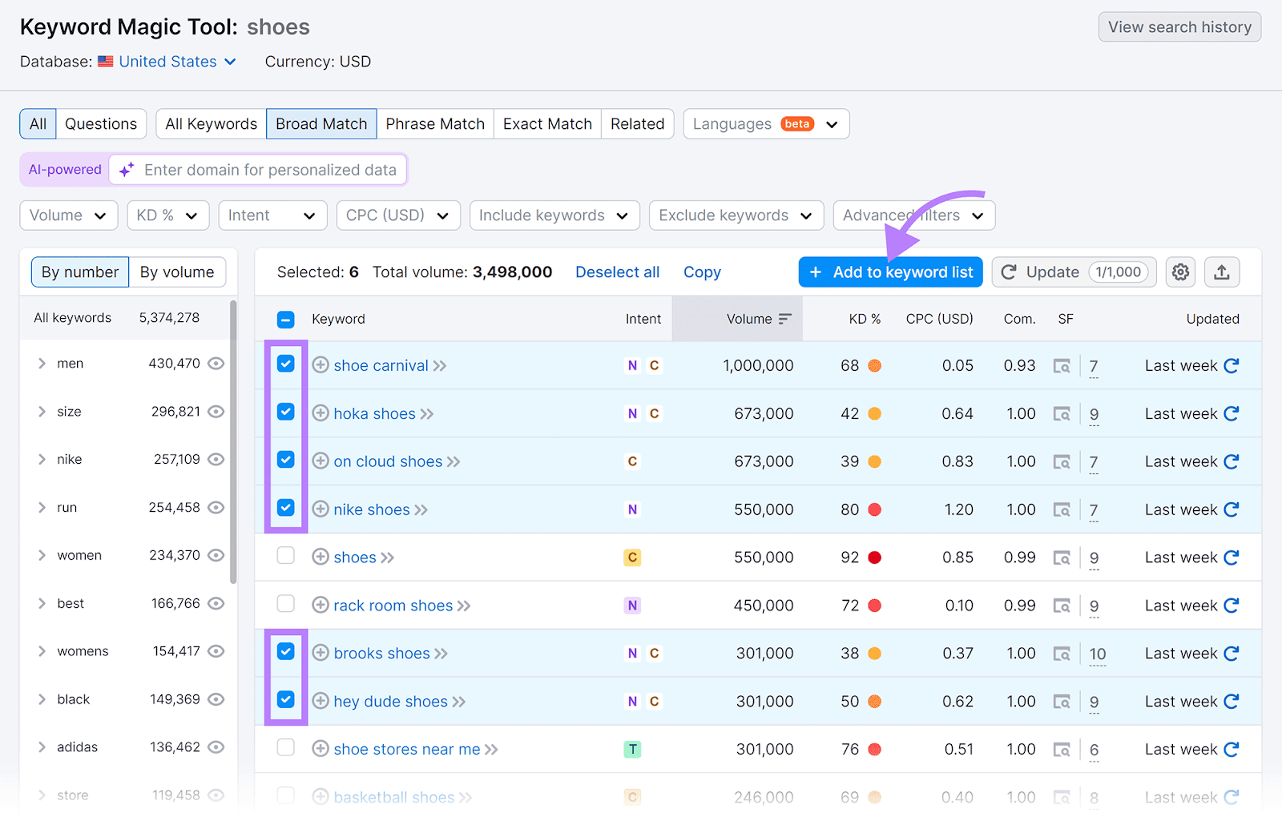Image resolution: width=1282 pixels, height=821 pixels.
Task: Export the keyword report via upload icon
Action: (1222, 272)
